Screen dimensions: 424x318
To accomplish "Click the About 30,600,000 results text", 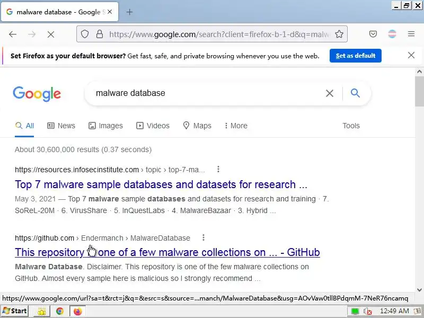I will tap(83, 149).
